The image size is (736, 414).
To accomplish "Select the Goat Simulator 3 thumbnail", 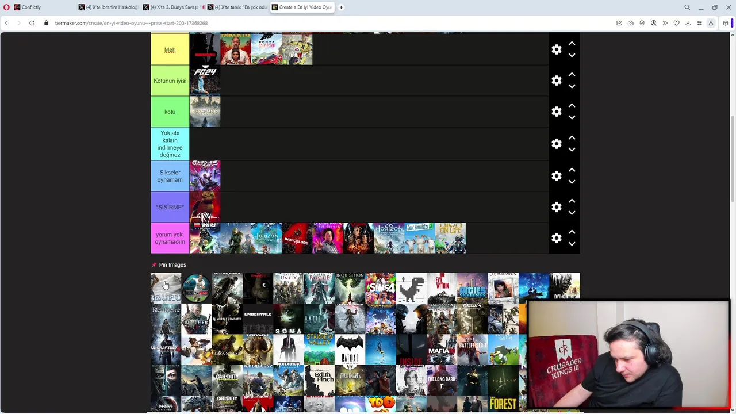I will point(420,238).
